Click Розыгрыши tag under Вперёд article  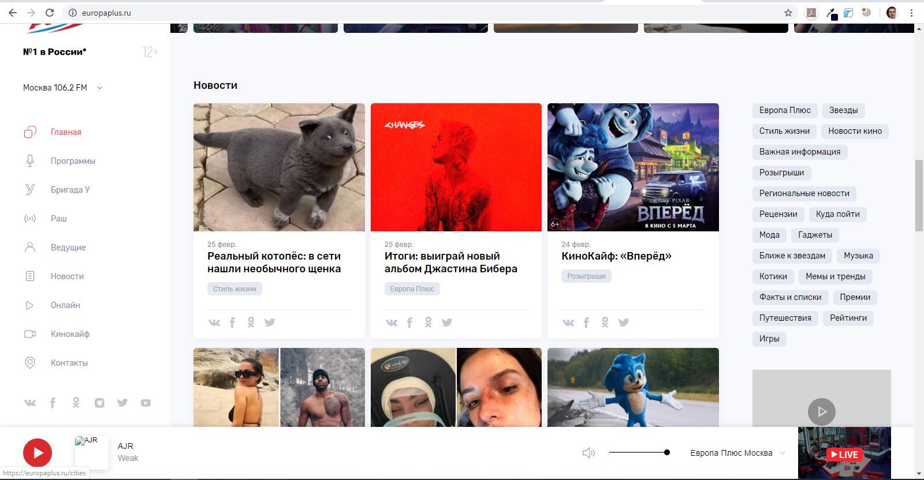[586, 276]
